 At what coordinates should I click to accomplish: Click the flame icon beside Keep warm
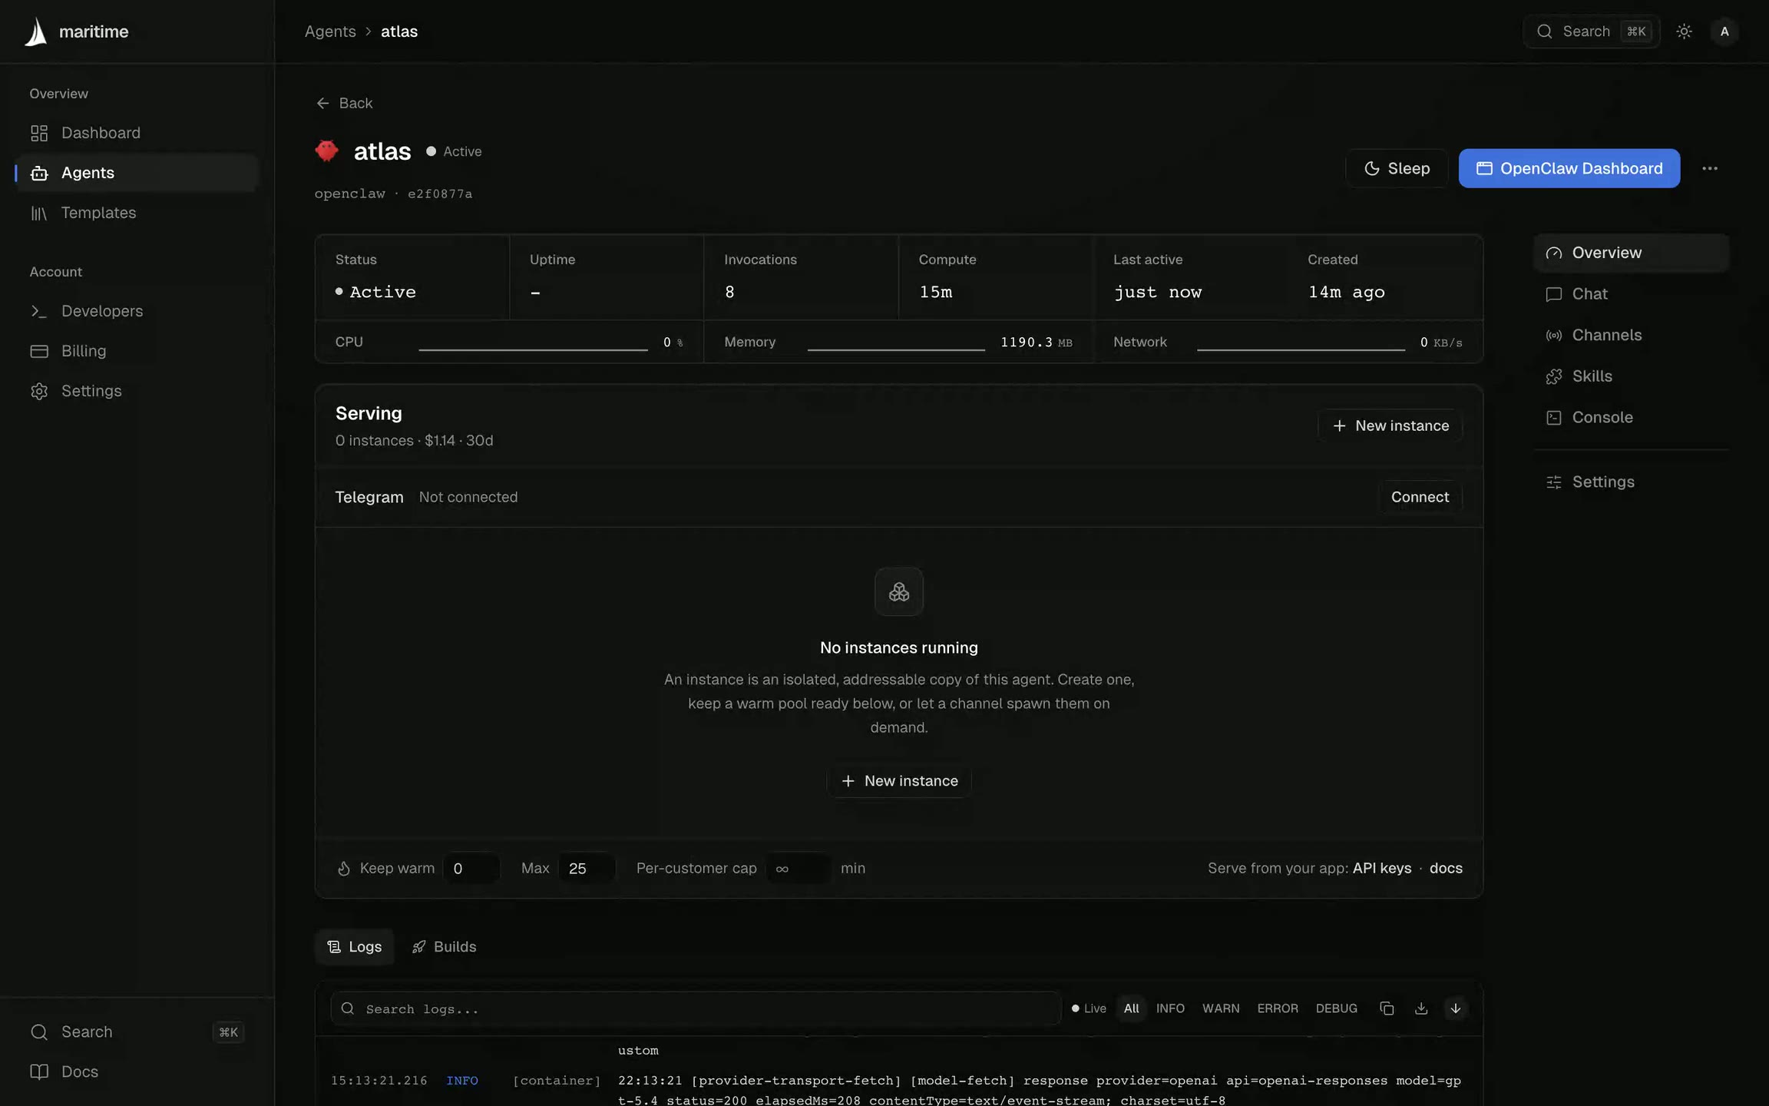pos(344,868)
